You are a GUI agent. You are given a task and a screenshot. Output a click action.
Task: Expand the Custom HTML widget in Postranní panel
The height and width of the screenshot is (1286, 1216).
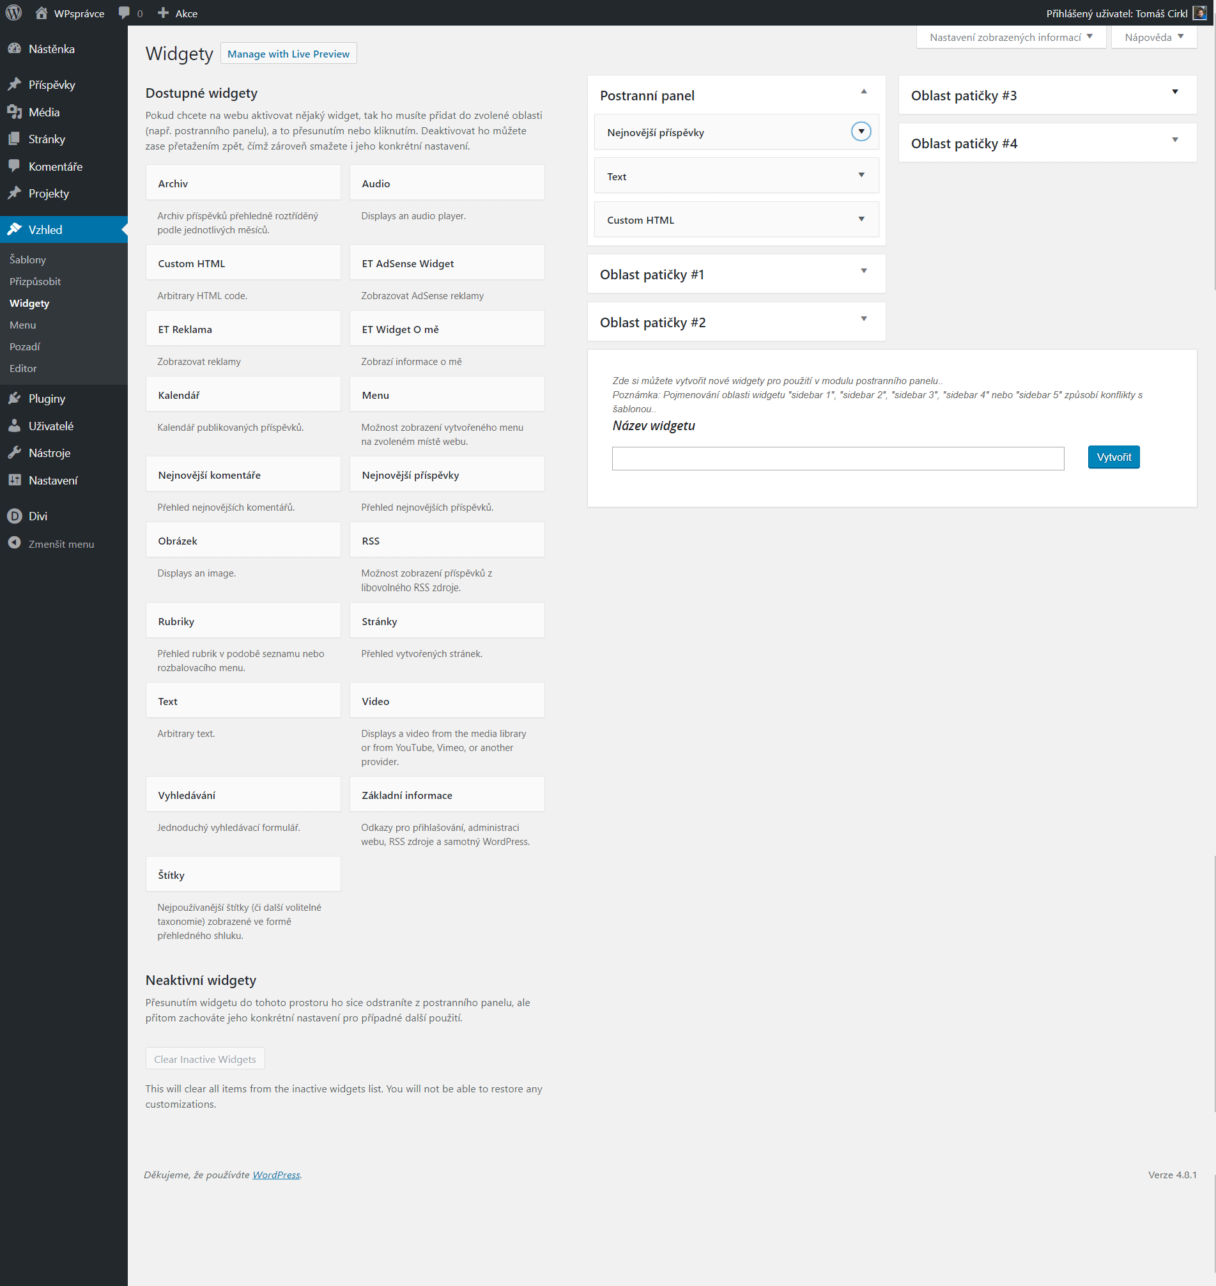pyautogui.click(x=861, y=219)
